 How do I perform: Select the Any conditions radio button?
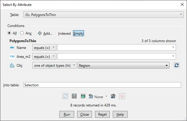pyautogui.click(x=22, y=34)
